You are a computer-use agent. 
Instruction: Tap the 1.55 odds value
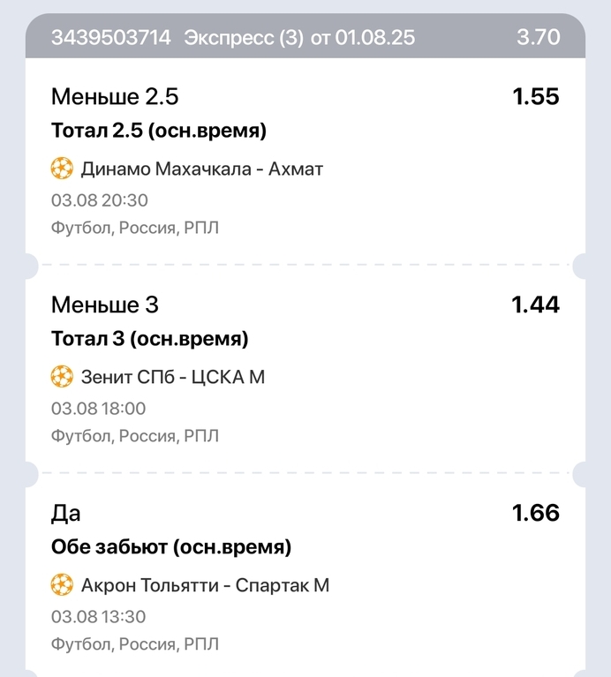(536, 96)
